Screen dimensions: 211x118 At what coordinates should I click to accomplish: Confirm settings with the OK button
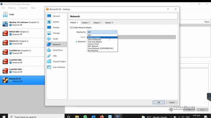pyautogui.click(x=159, y=102)
